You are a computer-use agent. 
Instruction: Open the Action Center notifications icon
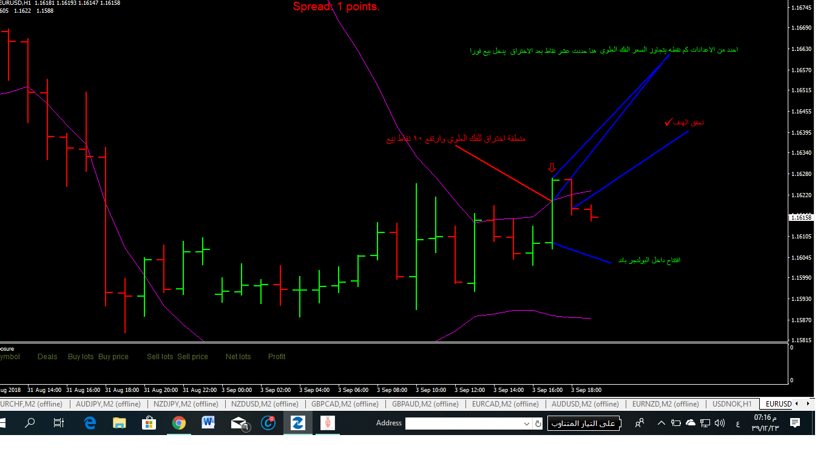[x=795, y=423]
